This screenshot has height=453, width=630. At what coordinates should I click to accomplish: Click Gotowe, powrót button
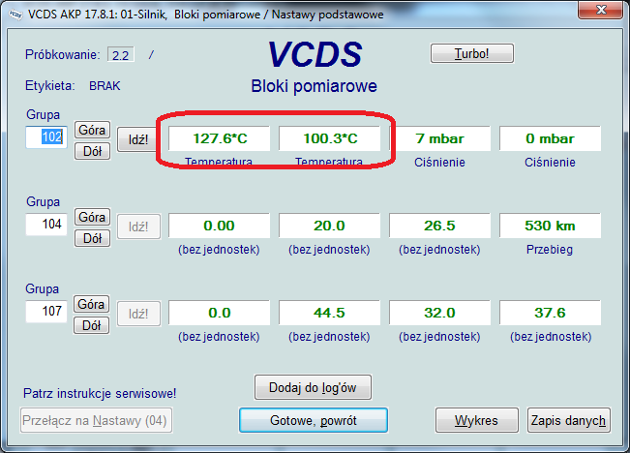click(314, 420)
